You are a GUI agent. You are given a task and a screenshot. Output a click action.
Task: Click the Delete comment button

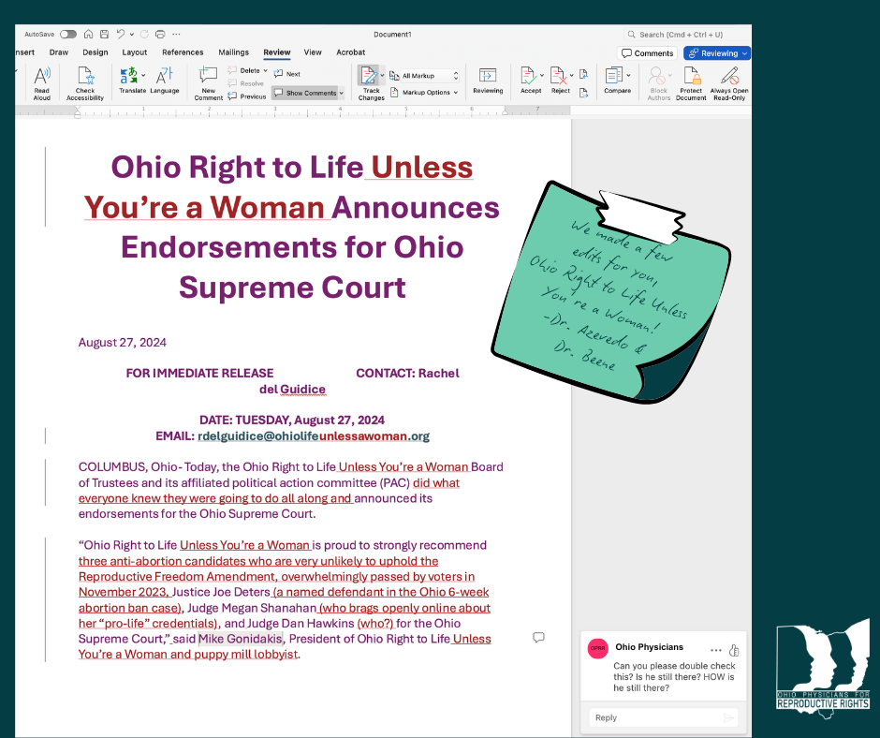pyautogui.click(x=244, y=70)
